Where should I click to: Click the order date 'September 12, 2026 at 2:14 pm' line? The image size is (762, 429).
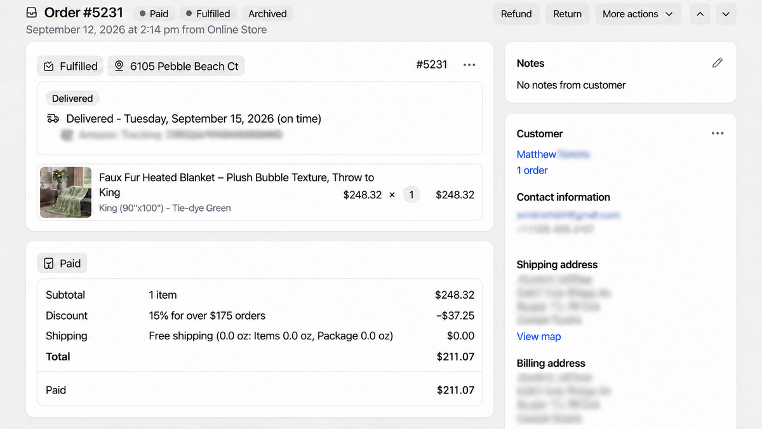[x=147, y=30]
